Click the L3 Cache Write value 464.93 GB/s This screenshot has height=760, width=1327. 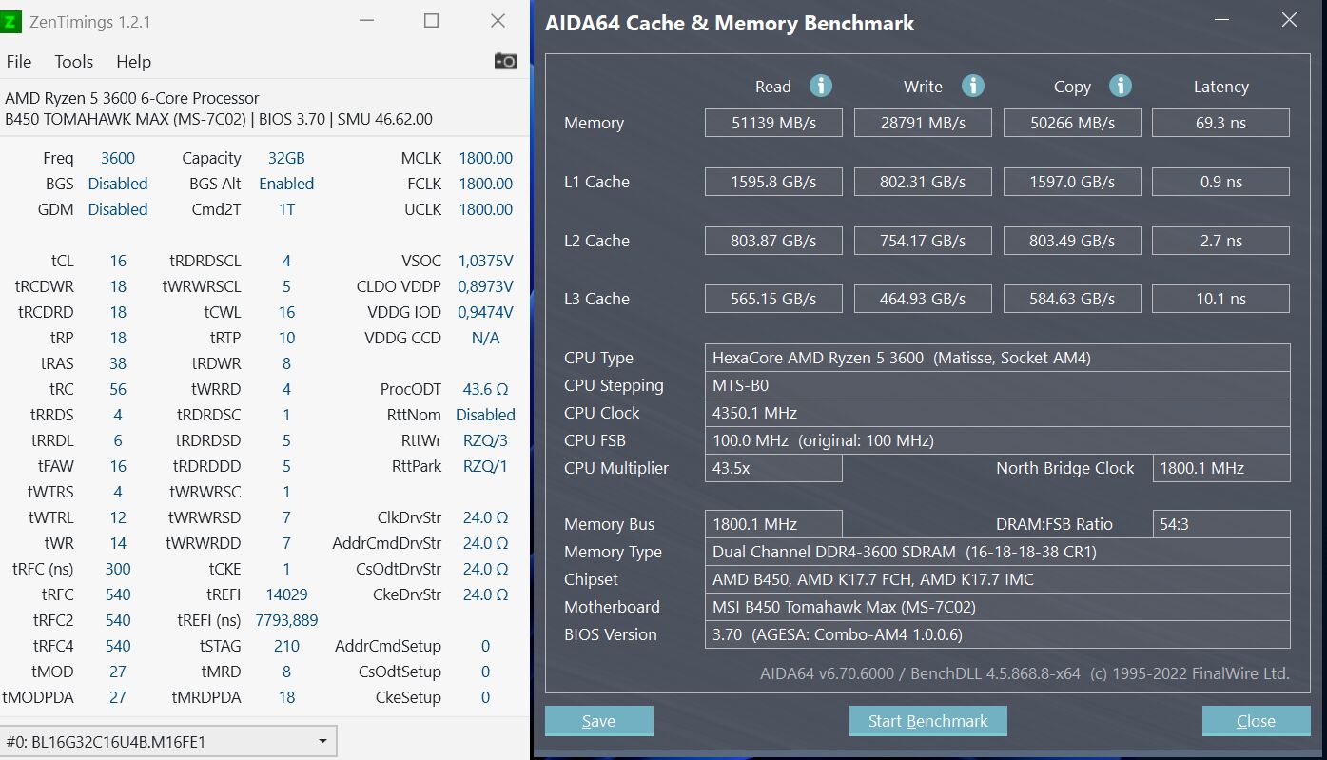923,299
